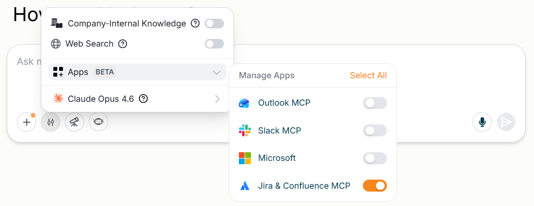Click the Outlook MCP label

[285, 102]
